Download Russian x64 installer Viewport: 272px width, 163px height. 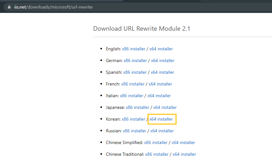point(162,131)
